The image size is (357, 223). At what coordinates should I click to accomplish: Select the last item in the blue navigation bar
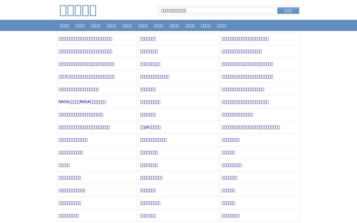221,26
